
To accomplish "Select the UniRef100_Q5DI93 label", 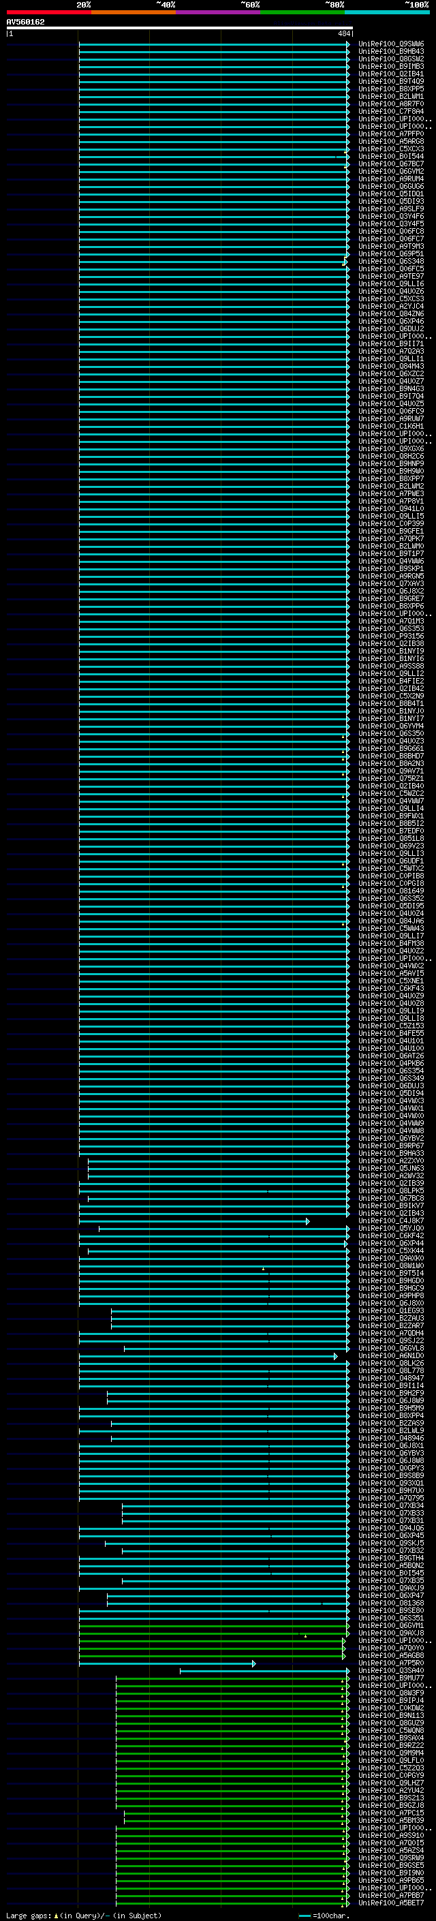I will click(x=391, y=201).
